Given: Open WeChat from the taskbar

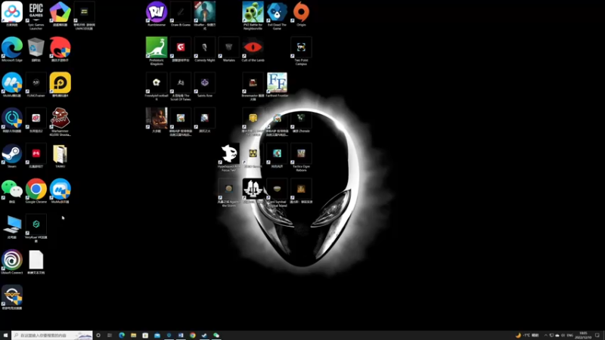Looking at the screenshot, I should (x=216, y=335).
